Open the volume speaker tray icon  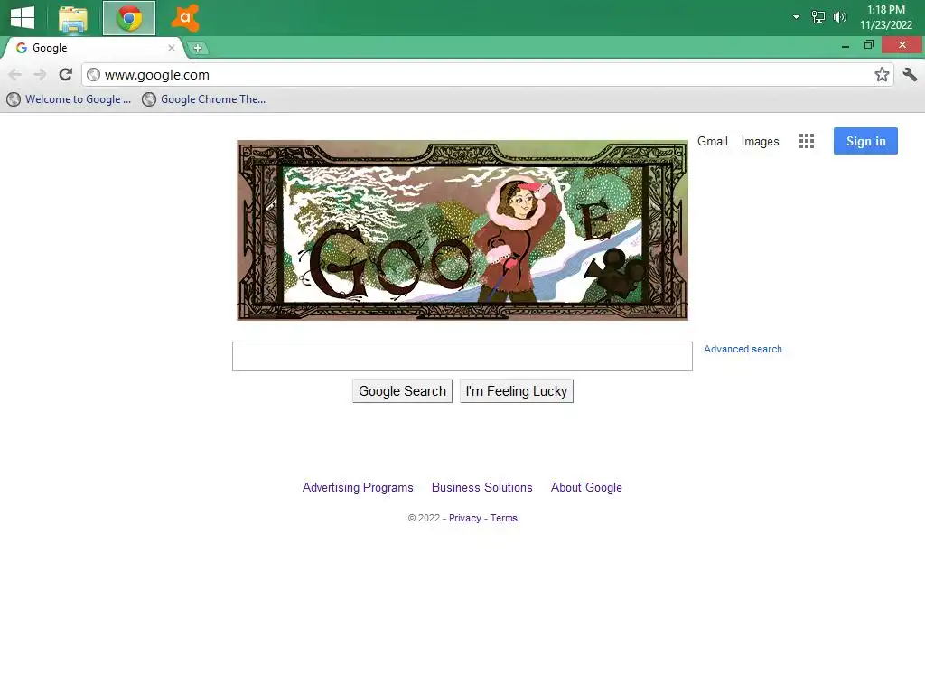839,17
